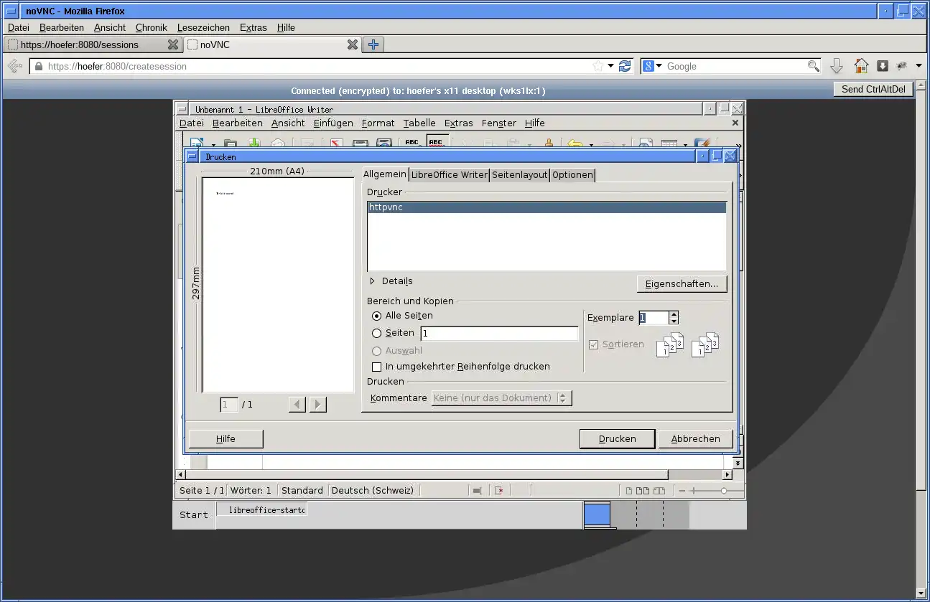Click the zoom slider handle in Writer's status bar
This screenshot has height=602, width=930.
[x=723, y=491]
